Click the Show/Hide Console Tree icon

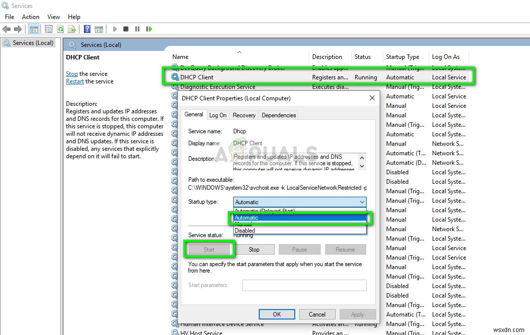point(33,28)
